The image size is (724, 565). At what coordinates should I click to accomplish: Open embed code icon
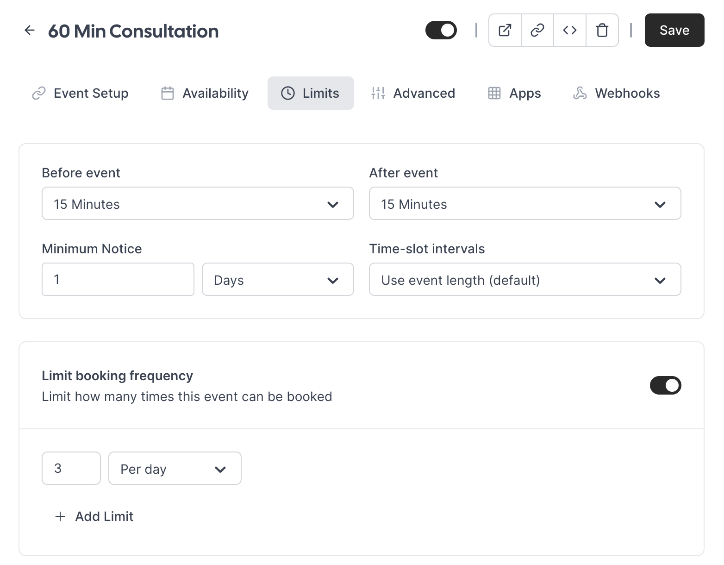(x=570, y=30)
